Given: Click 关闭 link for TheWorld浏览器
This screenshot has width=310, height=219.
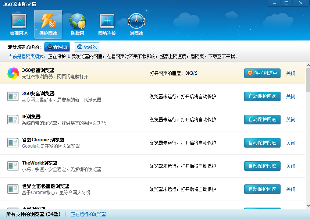Looking at the screenshot, I should [x=291, y=166].
